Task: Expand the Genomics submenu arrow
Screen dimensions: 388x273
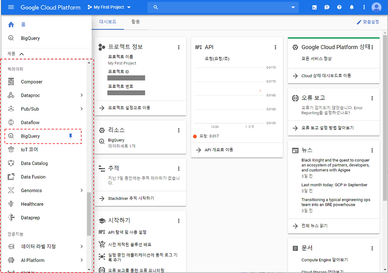Action: (x=82, y=190)
